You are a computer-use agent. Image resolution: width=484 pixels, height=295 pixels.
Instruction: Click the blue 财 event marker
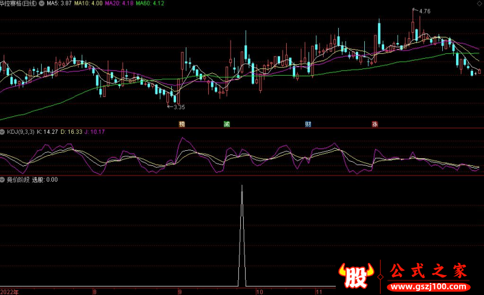coord(308,124)
